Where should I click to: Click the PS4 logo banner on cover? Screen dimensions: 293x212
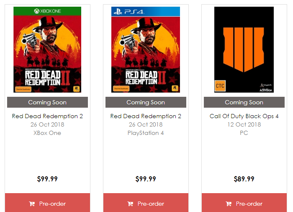(146, 11)
